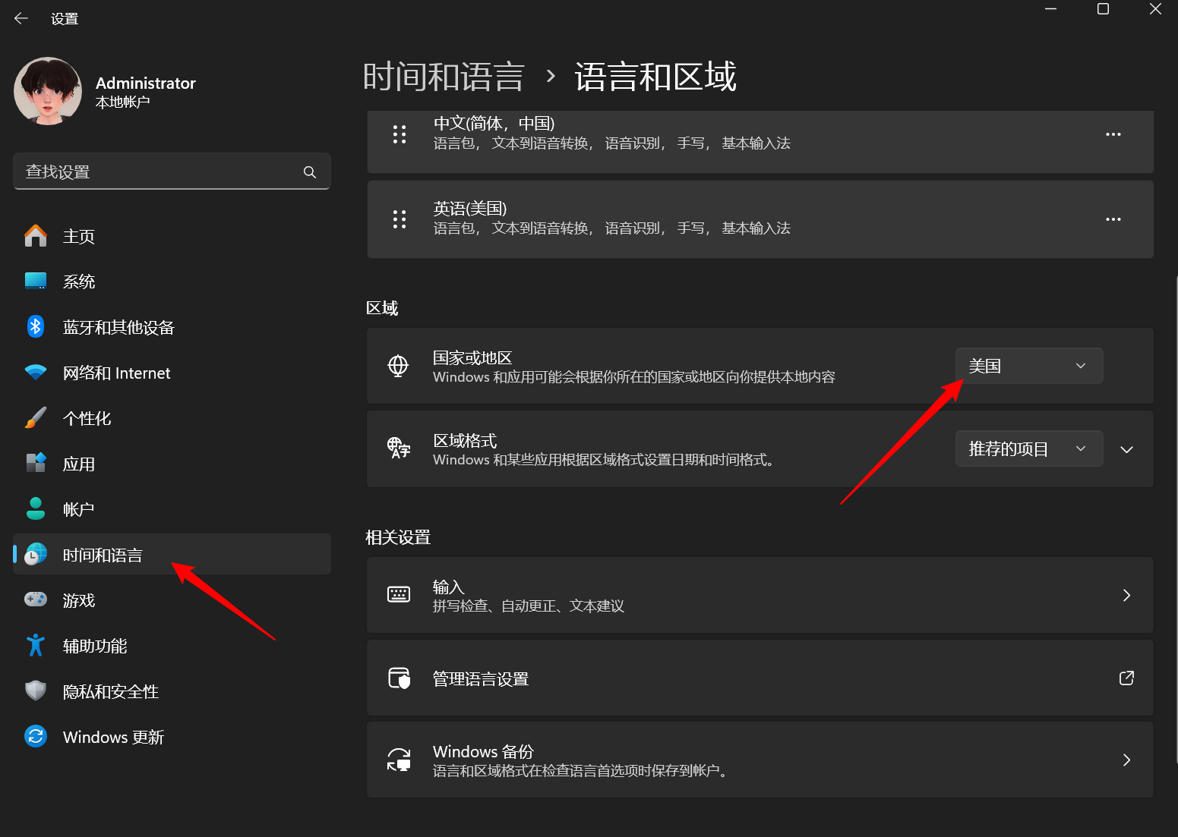This screenshot has height=837, width=1178.
Task: Open the 游戏 gamepad icon
Action: tap(36, 599)
